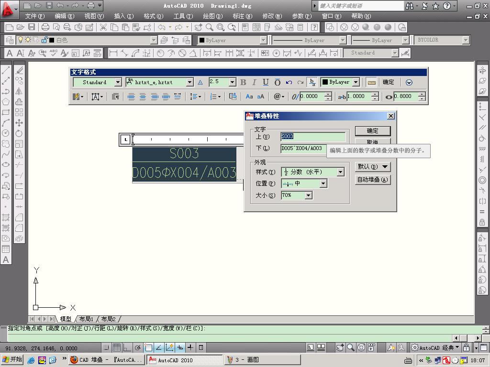Click the @ symbol insert icon
This screenshot has height=367, width=490.
279,97
